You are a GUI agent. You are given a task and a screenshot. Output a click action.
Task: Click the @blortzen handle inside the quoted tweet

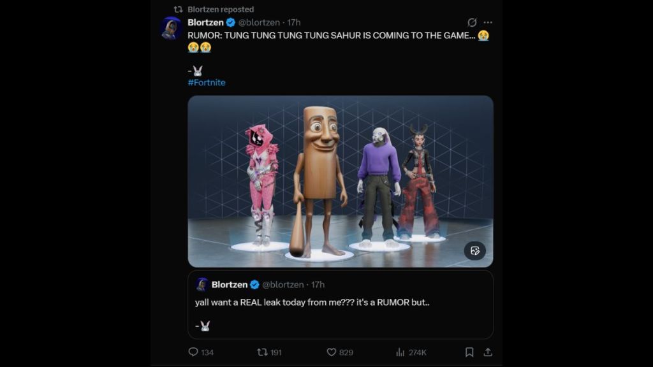(283, 284)
